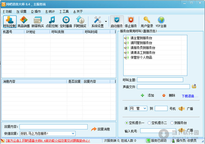The image size is (205, 144).
Task: Open 用户登录 user login
Action: click(x=147, y=22)
